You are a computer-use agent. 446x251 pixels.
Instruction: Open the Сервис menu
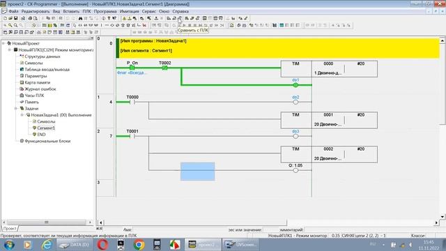(x=148, y=11)
